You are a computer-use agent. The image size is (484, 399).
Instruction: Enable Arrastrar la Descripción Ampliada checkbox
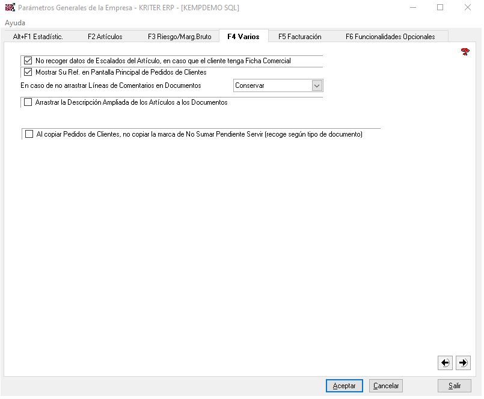28,102
